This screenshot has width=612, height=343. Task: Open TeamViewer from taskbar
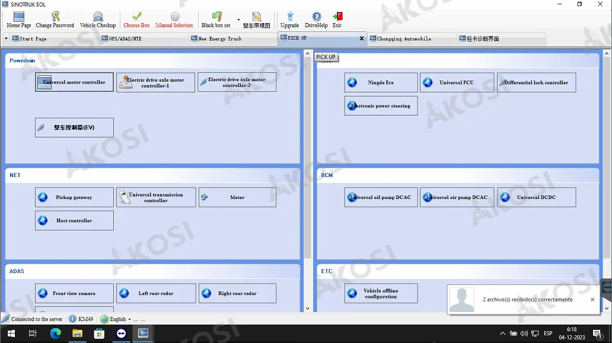click(x=121, y=334)
